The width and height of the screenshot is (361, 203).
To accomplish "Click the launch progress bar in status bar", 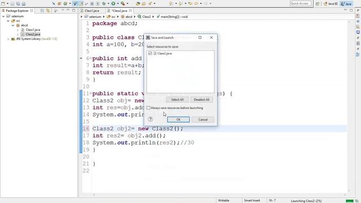I will click(350, 201).
